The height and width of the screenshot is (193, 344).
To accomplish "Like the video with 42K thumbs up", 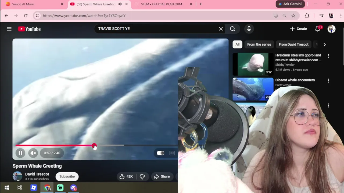I will click(126, 176).
